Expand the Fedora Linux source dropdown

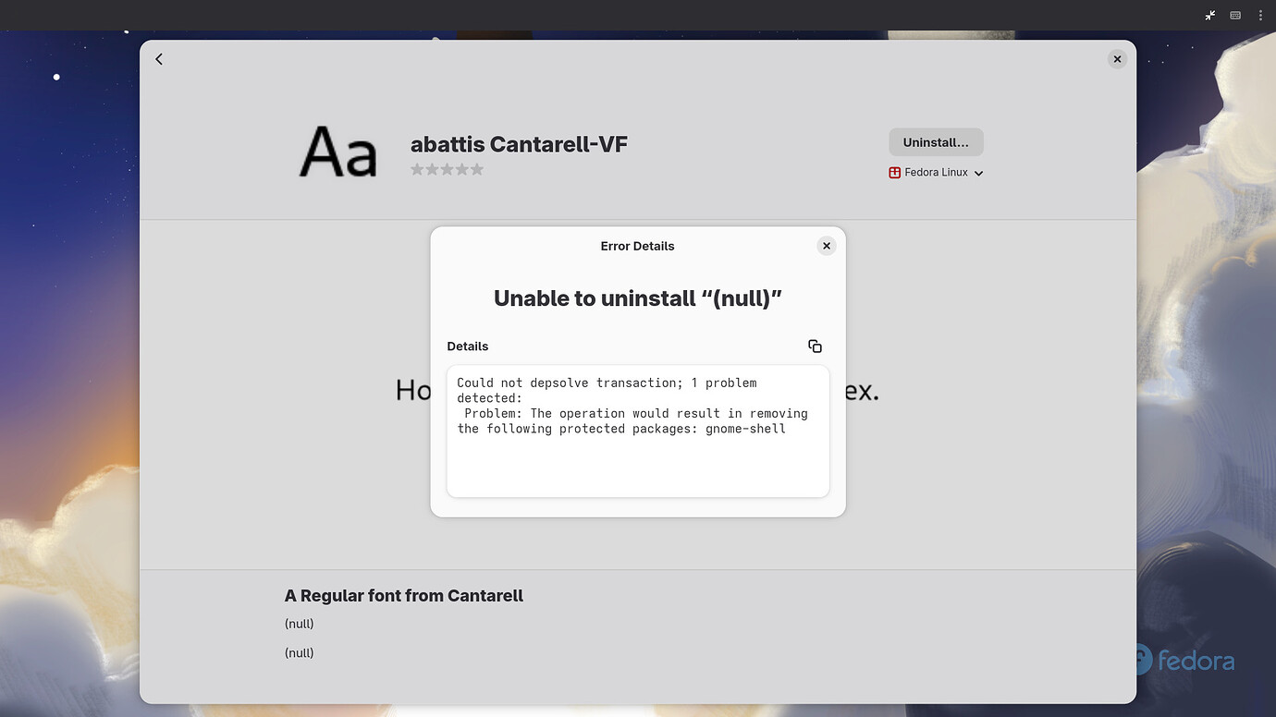point(978,172)
